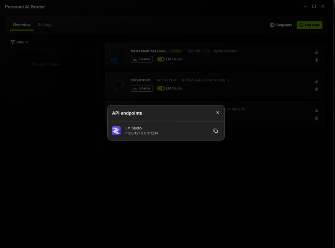Image resolution: width=335 pixels, height=248 pixels.
Task: Select the http://127.0.0.1:1234 URL text
Action: coord(142,133)
